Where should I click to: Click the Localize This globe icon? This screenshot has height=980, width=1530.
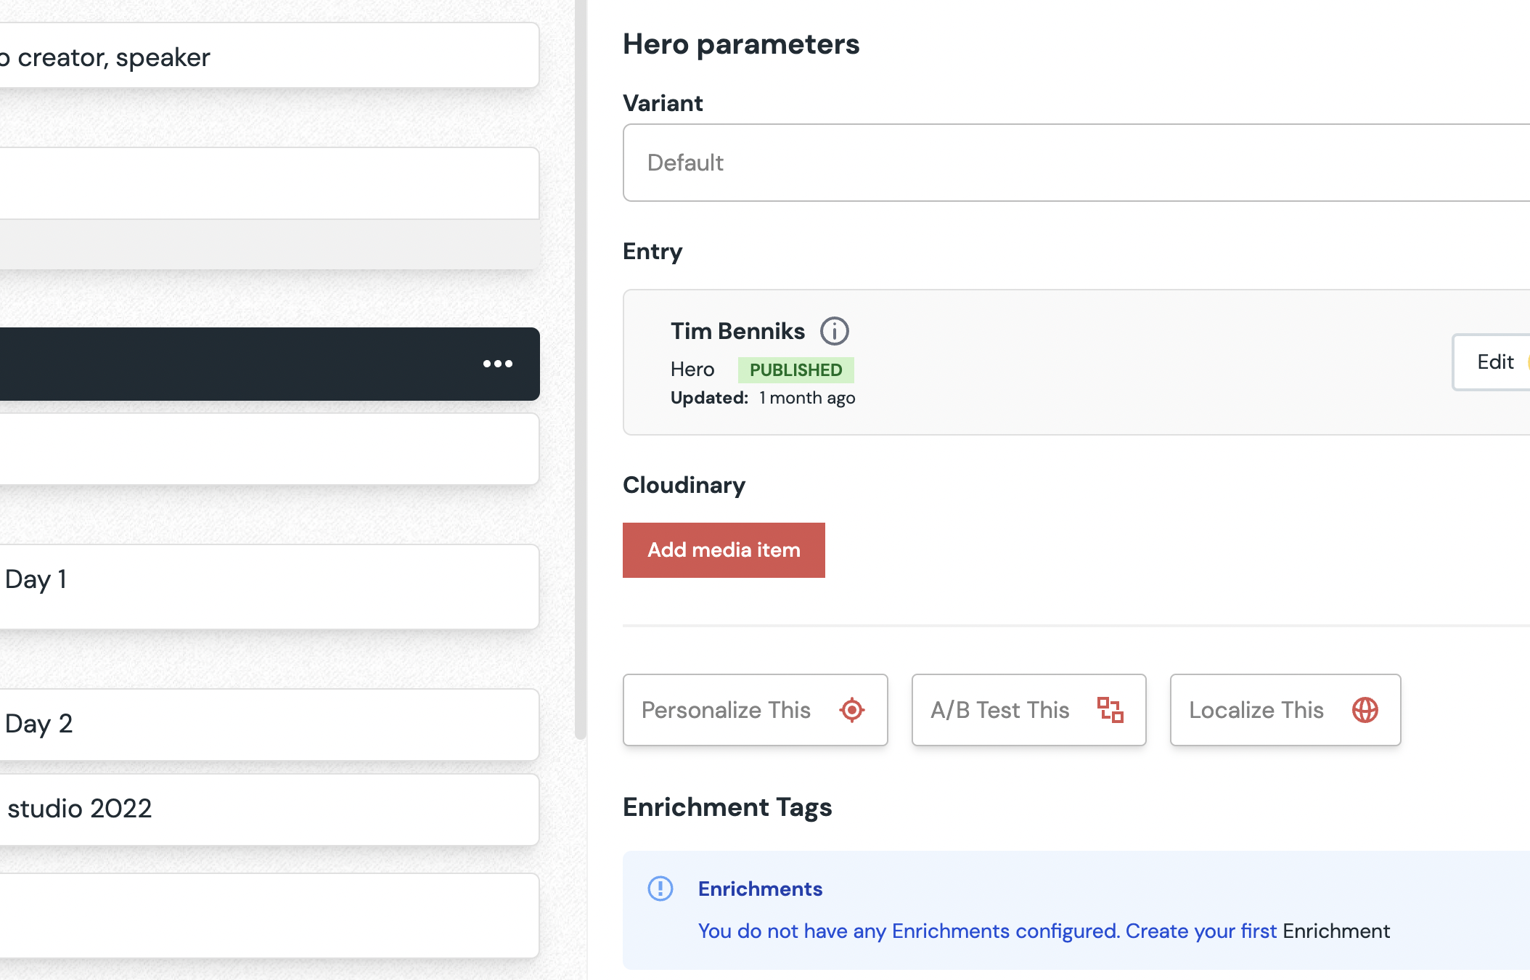1365,710
